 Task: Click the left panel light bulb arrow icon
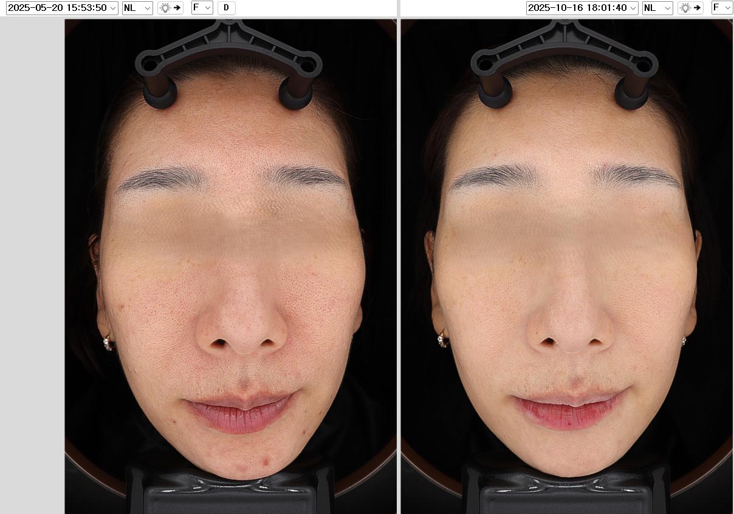170,8
